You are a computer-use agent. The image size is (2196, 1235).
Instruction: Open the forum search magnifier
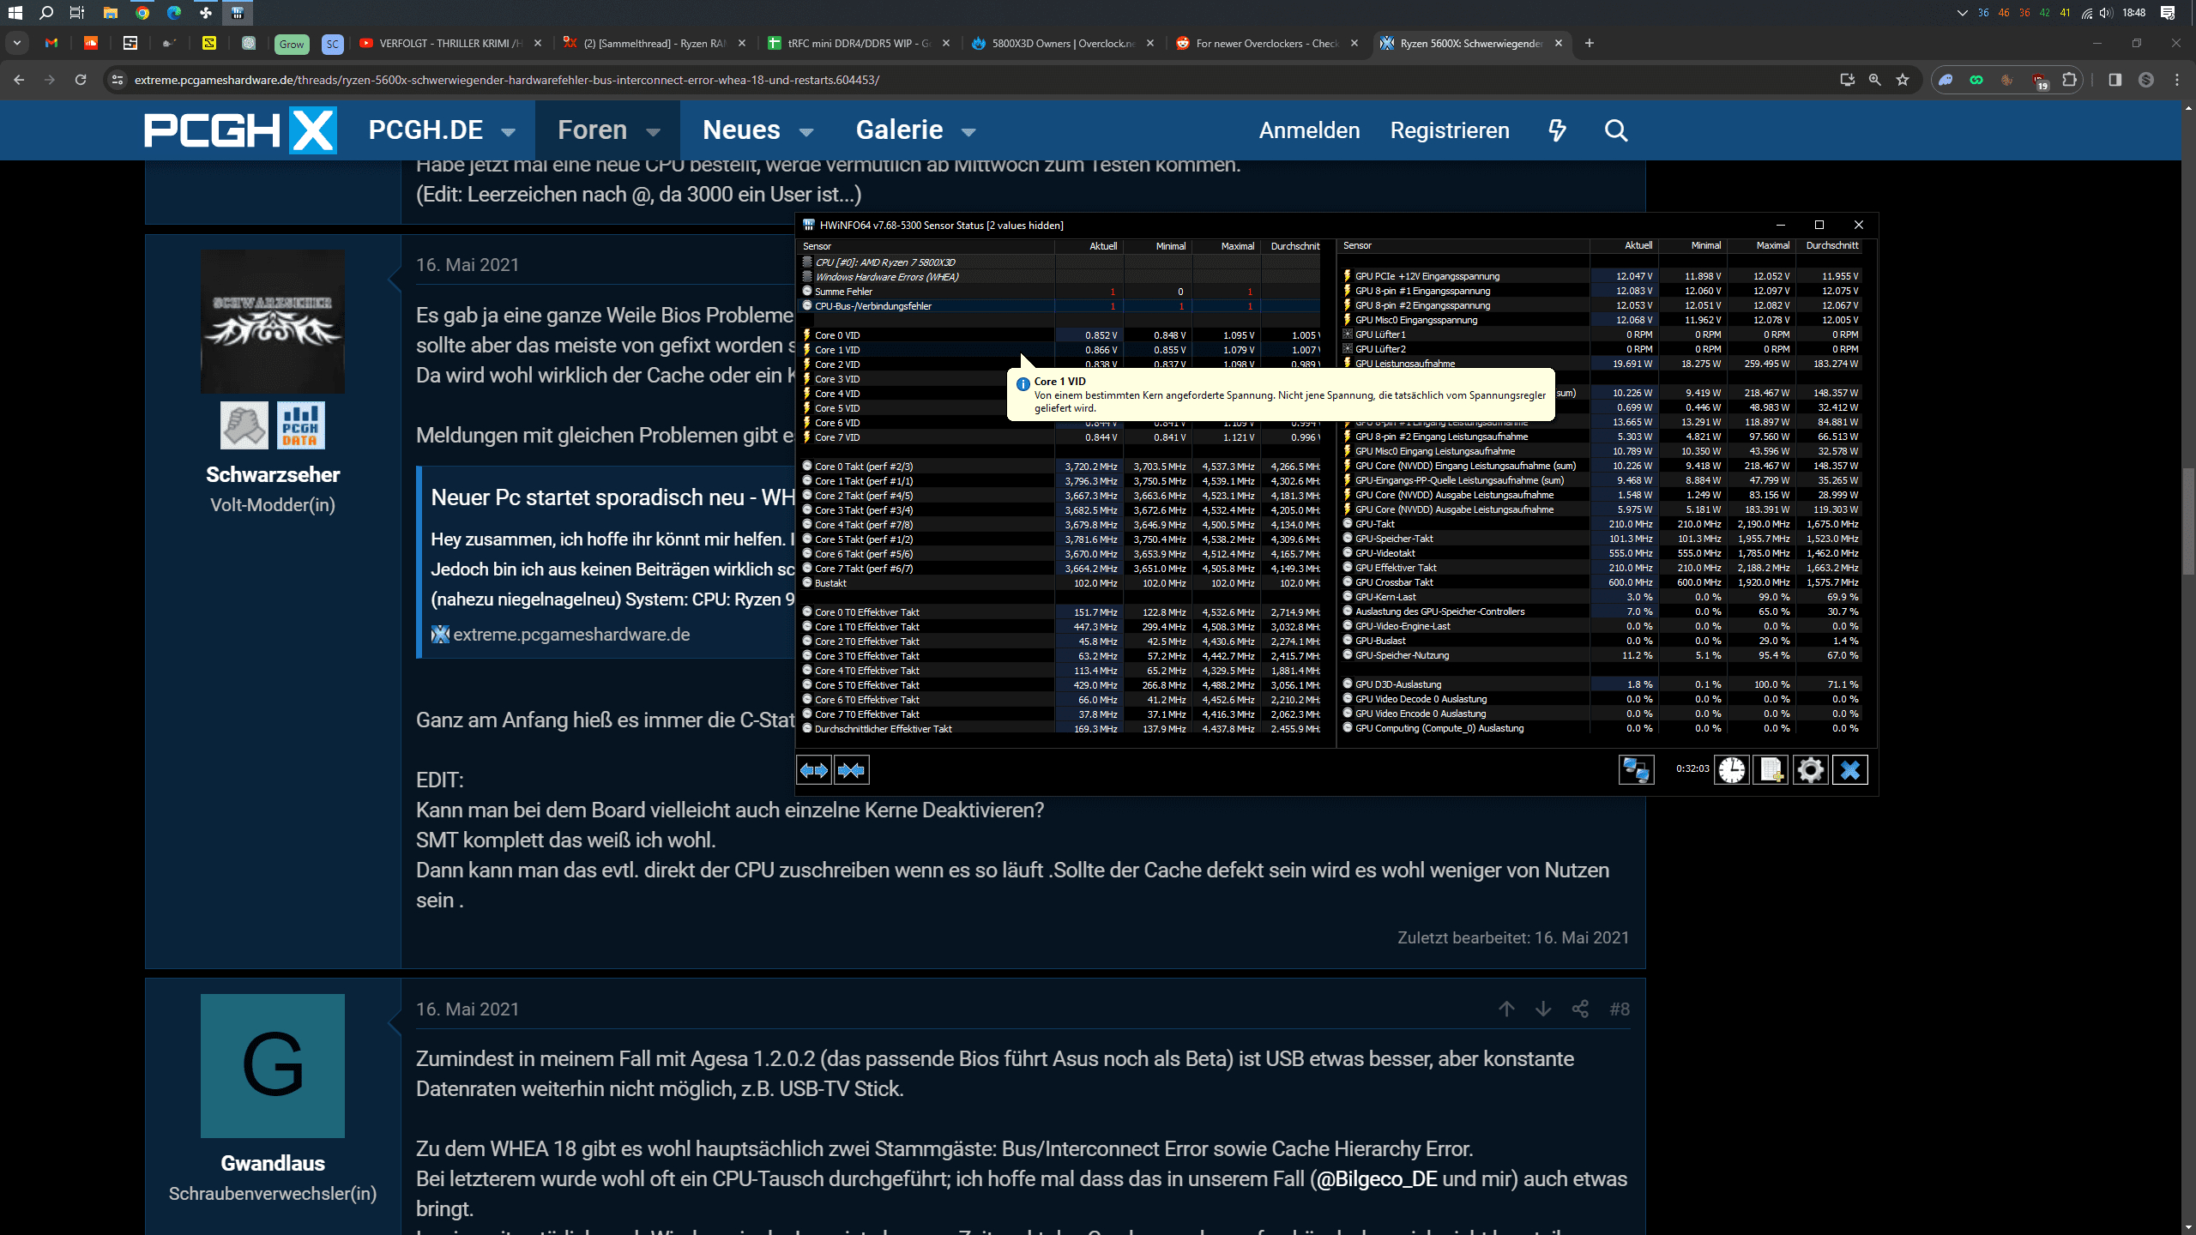1616,130
